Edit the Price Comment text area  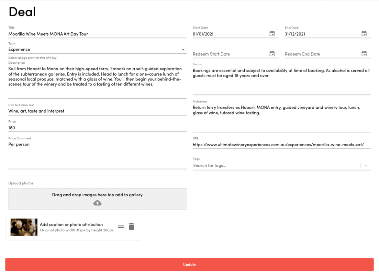tap(97, 155)
